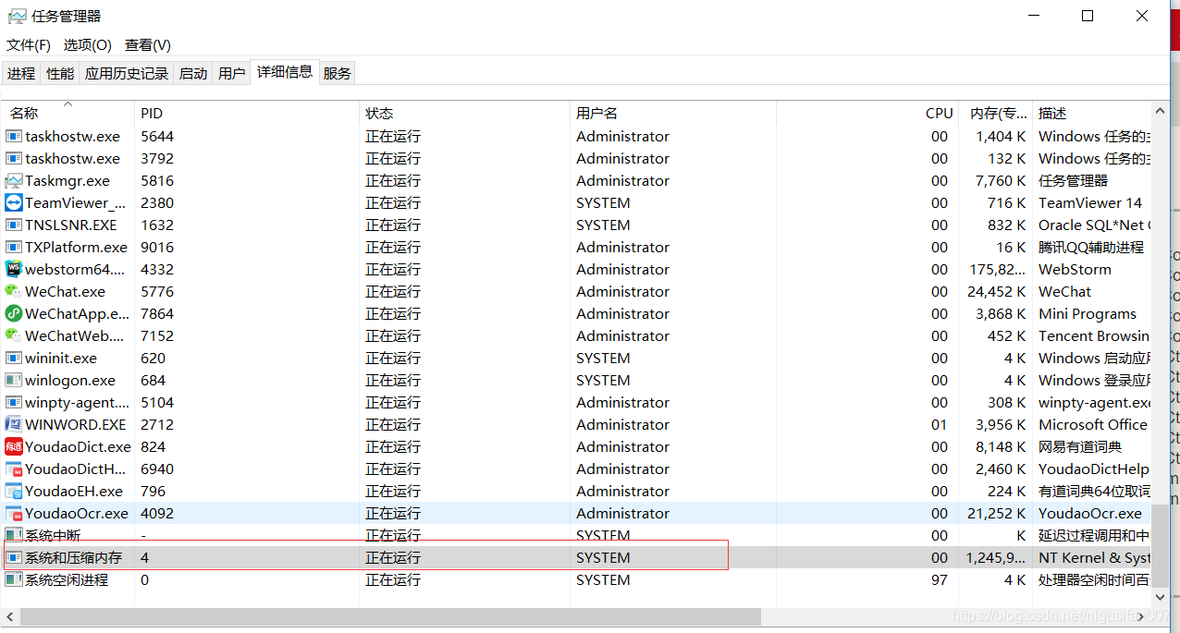Viewport: 1180px width, 633px height.
Task: Click the horizontal scrollbar left arrow
Action: [9, 615]
